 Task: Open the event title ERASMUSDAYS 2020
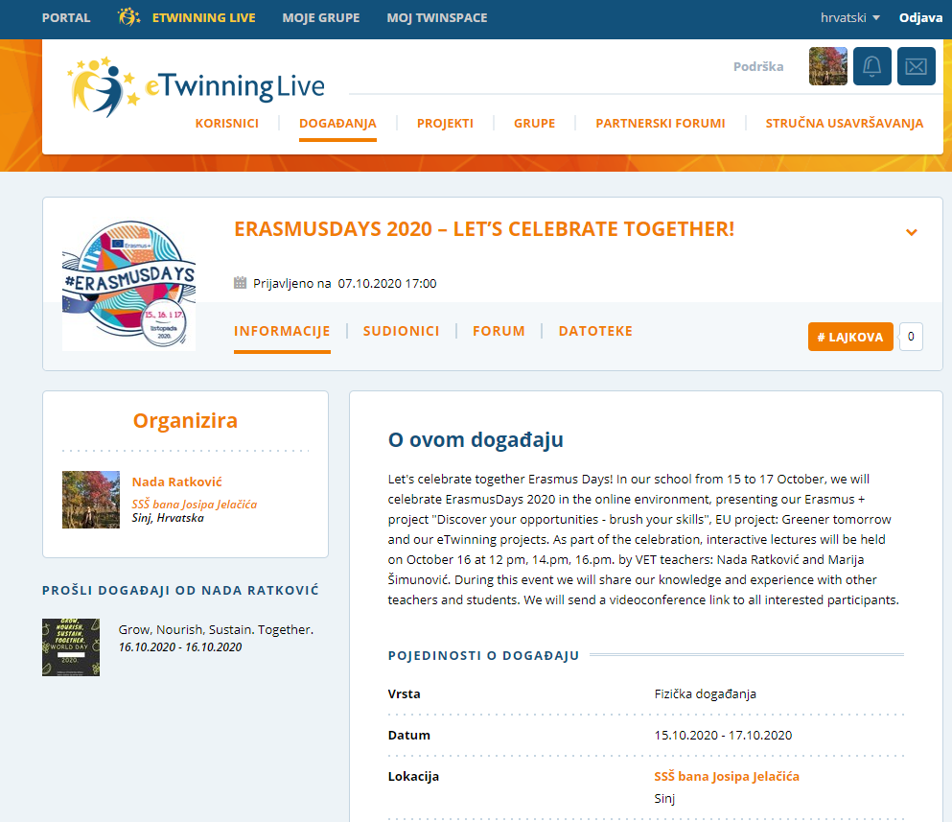tap(484, 229)
